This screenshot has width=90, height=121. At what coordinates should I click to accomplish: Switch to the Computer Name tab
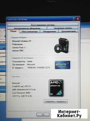(29, 32)
